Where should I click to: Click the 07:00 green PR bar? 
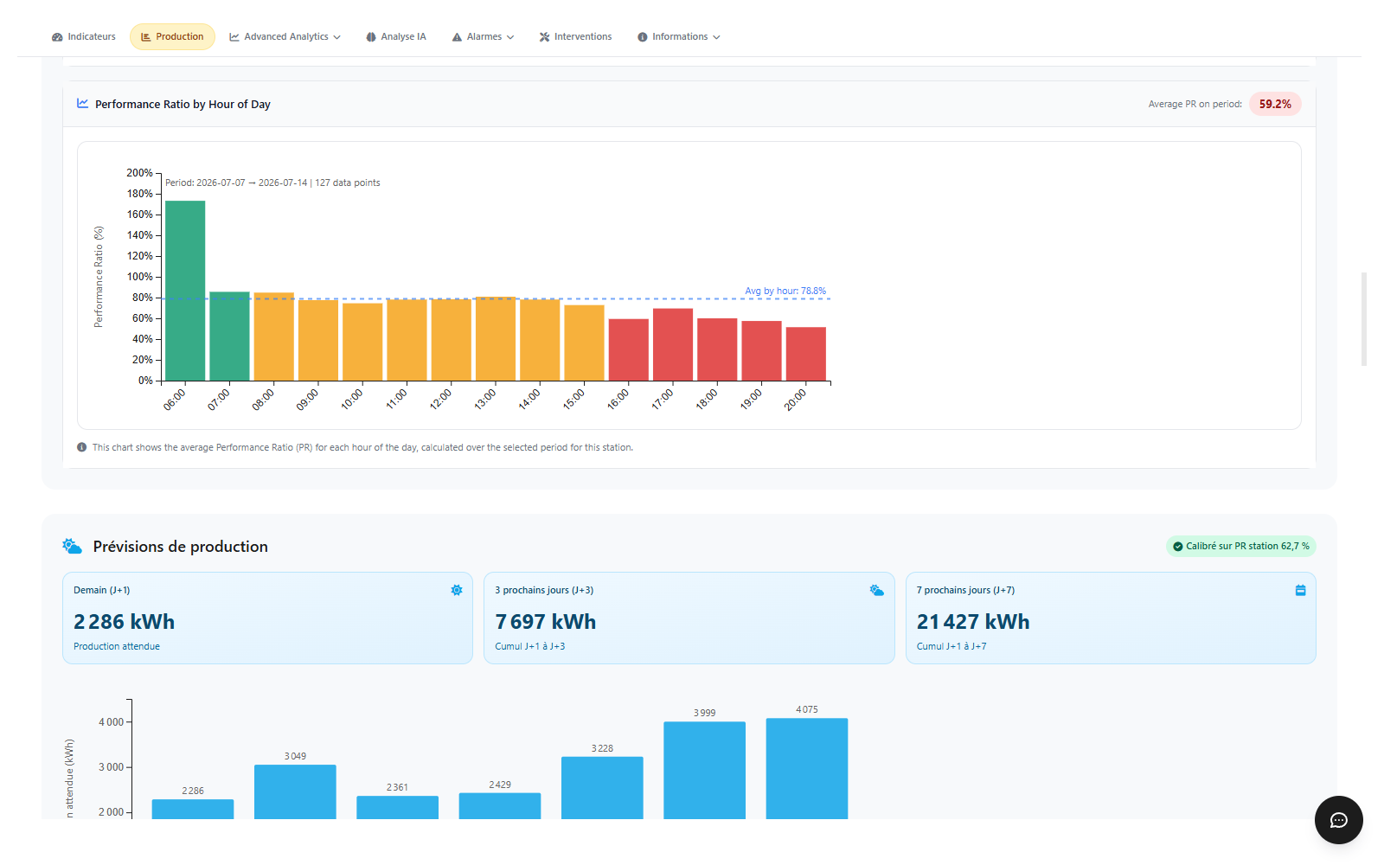229,336
